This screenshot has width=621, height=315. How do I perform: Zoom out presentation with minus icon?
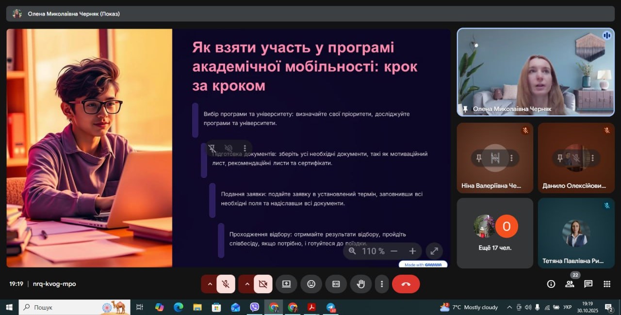(x=394, y=251)
